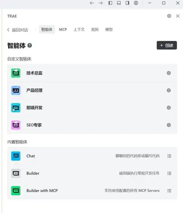Image resolution: width=183 pixels, height=213 pixels.
Task: Select the Builder agent name
Action: (x=33, y=173)
